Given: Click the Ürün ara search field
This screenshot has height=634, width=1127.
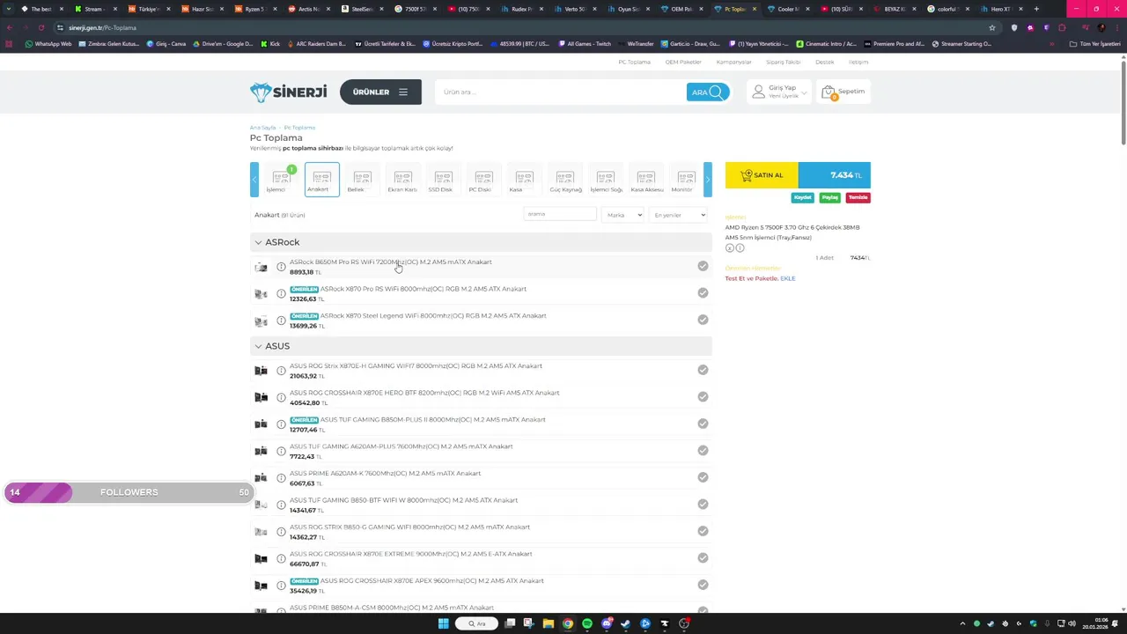Looking at the screenshot, I should pyautogui.click(x=561, y=92).
